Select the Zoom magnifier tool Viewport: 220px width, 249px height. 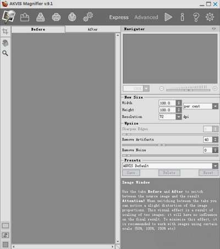[5, 53]
